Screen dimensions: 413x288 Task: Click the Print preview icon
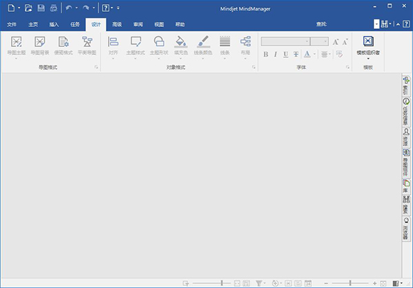(x=54, y=8)
